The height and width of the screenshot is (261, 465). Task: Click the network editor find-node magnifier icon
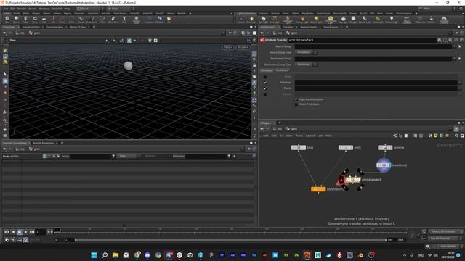coord(456,136)
